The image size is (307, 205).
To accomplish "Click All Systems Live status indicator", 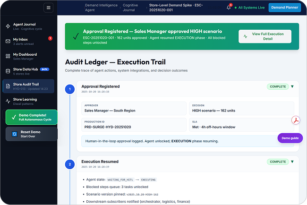I will click(x=249, y=8).
